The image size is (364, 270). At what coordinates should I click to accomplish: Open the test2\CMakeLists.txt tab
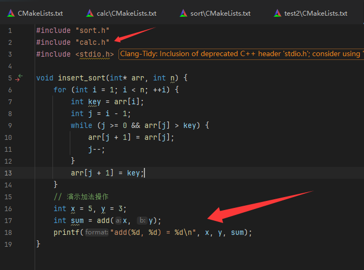316,13
